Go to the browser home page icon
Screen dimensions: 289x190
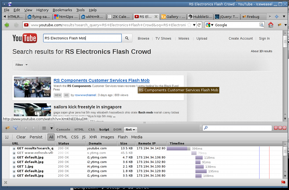[x=270, y=25]
